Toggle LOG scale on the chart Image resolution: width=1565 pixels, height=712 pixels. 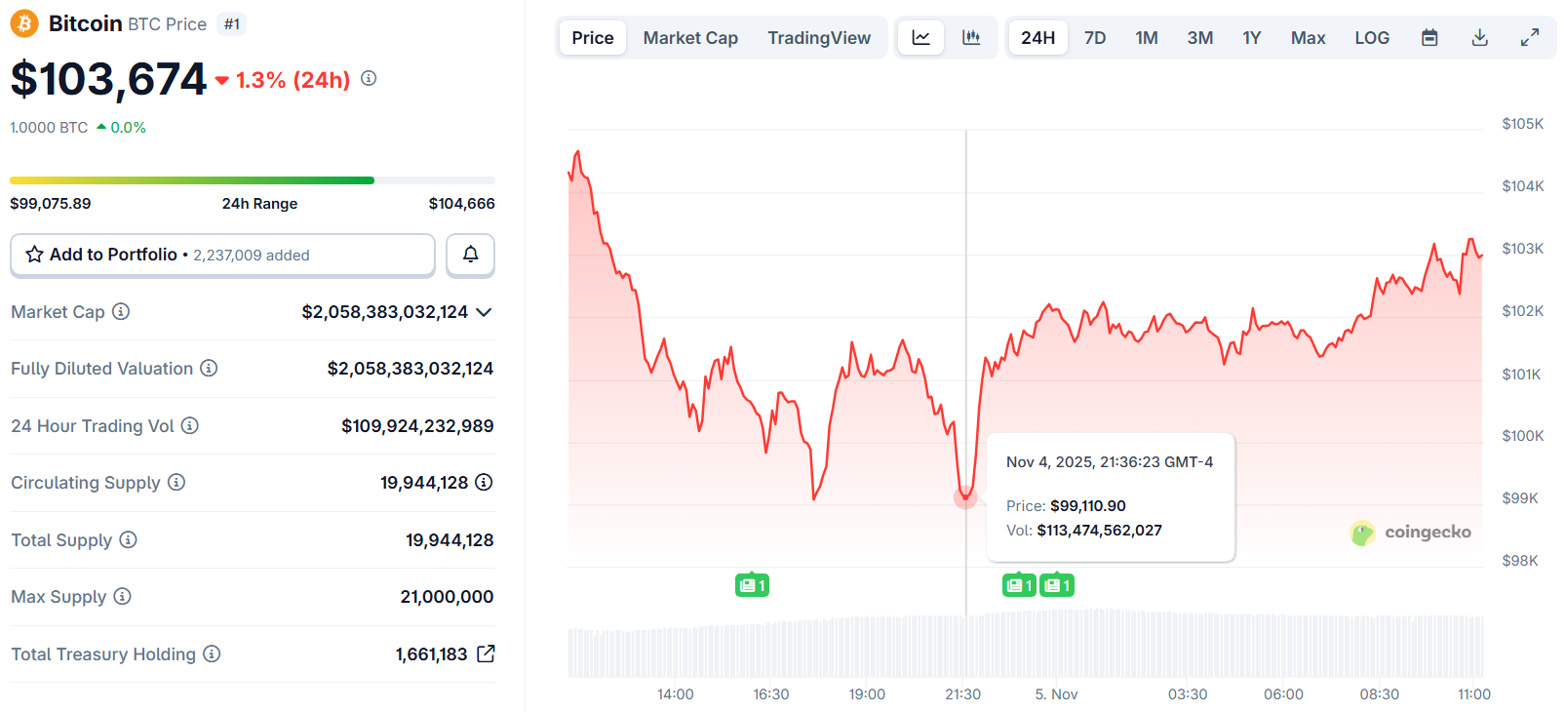1371,38
